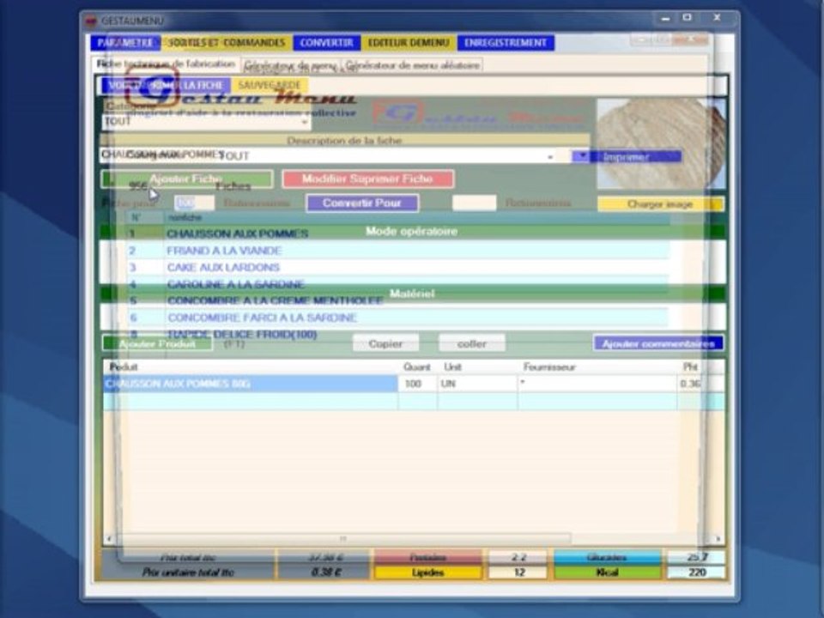Click the food photo thumbnail
The height and width of the screenshot is (618, 824).
pyautogui.click(x=661, y=144)
